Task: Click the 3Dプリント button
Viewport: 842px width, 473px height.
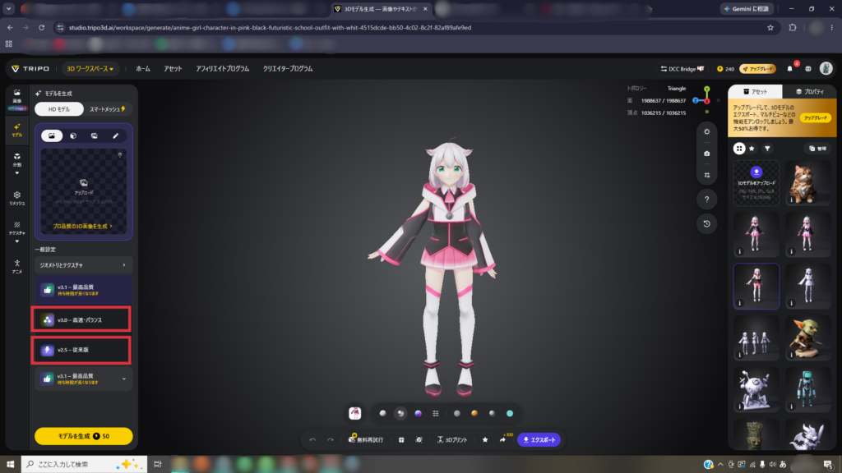Action: pyautogui.click(x=452, y=440)
